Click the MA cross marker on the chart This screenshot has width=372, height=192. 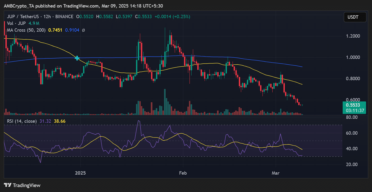tap(77, 58)
